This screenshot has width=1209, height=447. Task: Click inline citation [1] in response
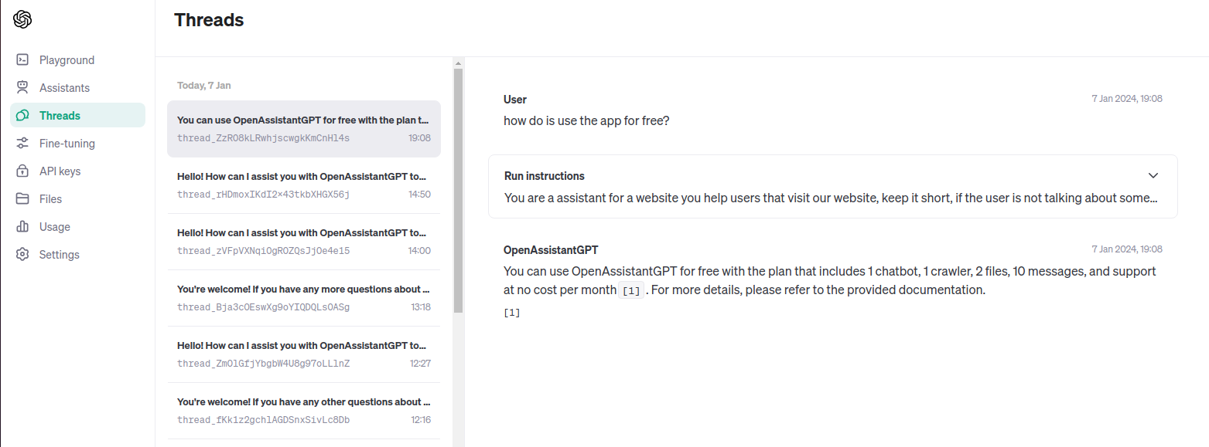[x=631, y=291]
